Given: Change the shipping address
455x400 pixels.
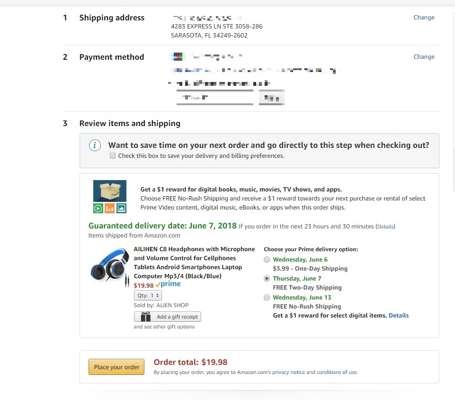Looking at the screenshot, I should pyautogui.click(x=424, y=18).
